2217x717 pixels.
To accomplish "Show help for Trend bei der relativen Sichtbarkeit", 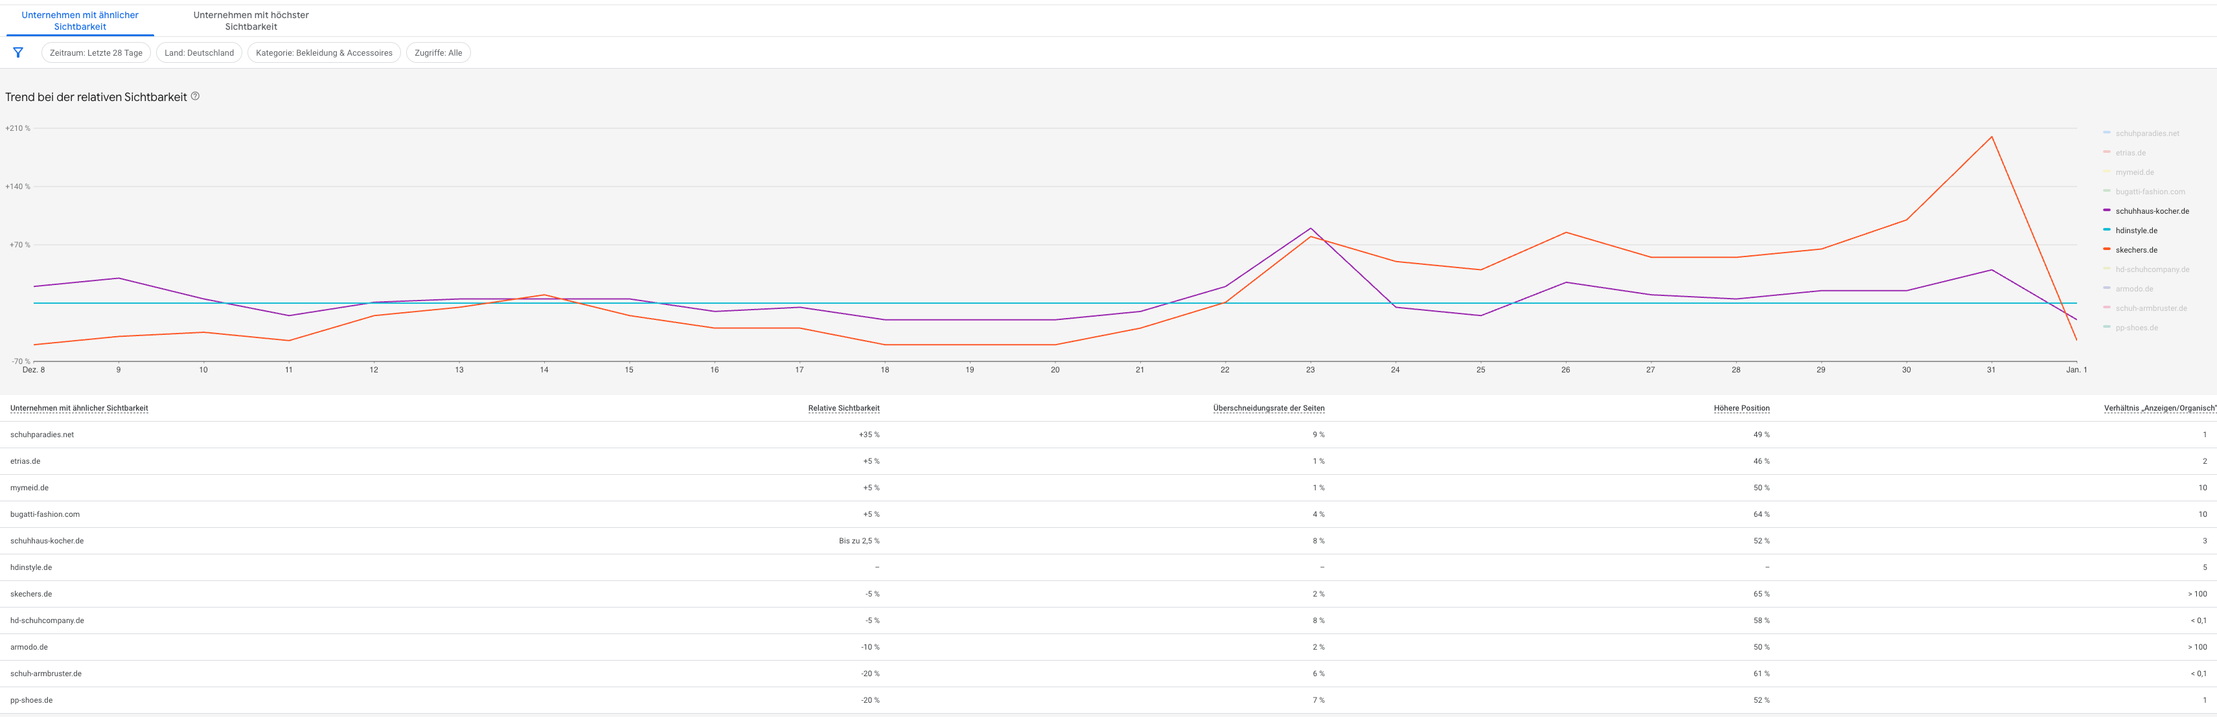I will tap(196, 97).
